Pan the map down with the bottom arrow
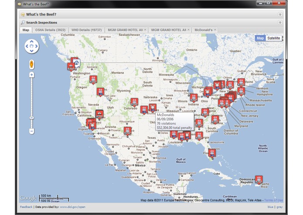303x215 pixels. [x=32, y=51]
